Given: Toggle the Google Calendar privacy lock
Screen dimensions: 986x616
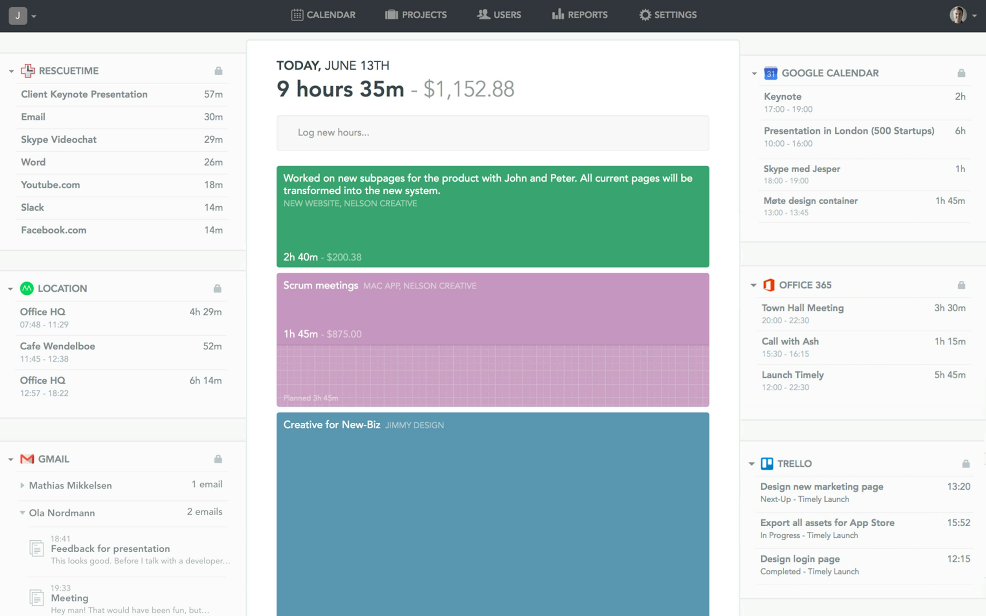Looking at the screenshot, I should pos(961,73).
